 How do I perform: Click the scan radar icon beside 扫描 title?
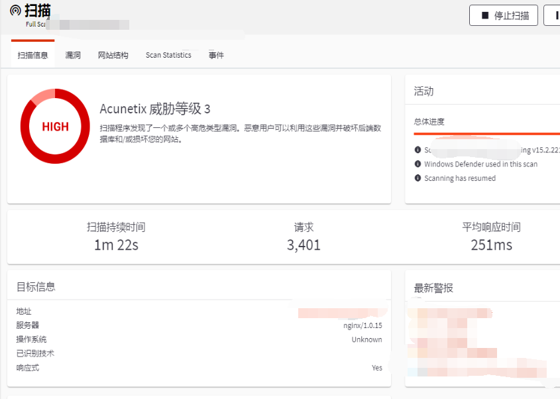point(15,11)
